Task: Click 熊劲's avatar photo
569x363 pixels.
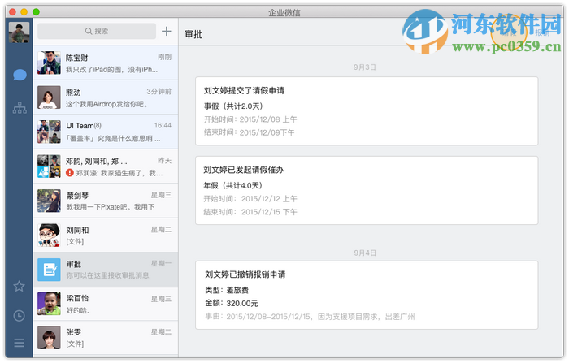Action: pyautogui.click(x=49, y=97)
